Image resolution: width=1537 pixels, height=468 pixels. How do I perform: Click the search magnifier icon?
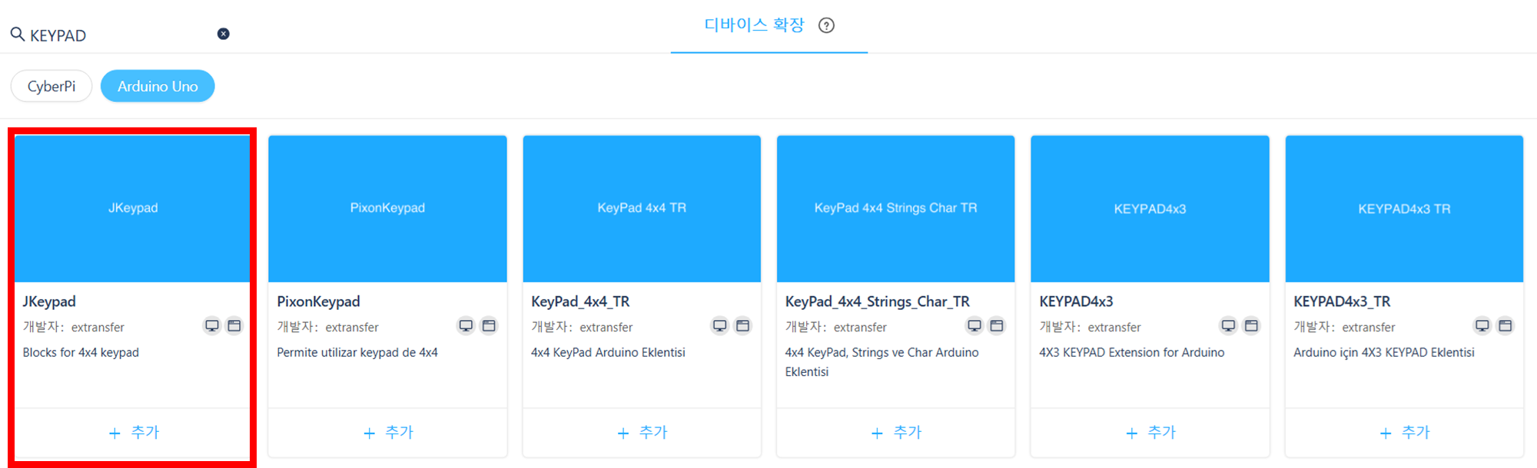pyautogui.click(x=17, y=34)
